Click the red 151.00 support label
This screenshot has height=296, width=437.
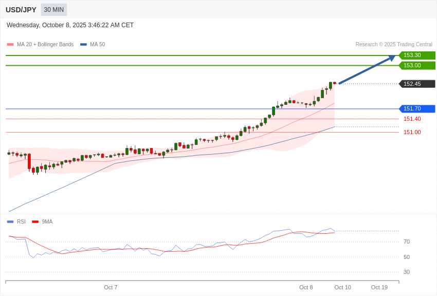click(x=412, y=132)
